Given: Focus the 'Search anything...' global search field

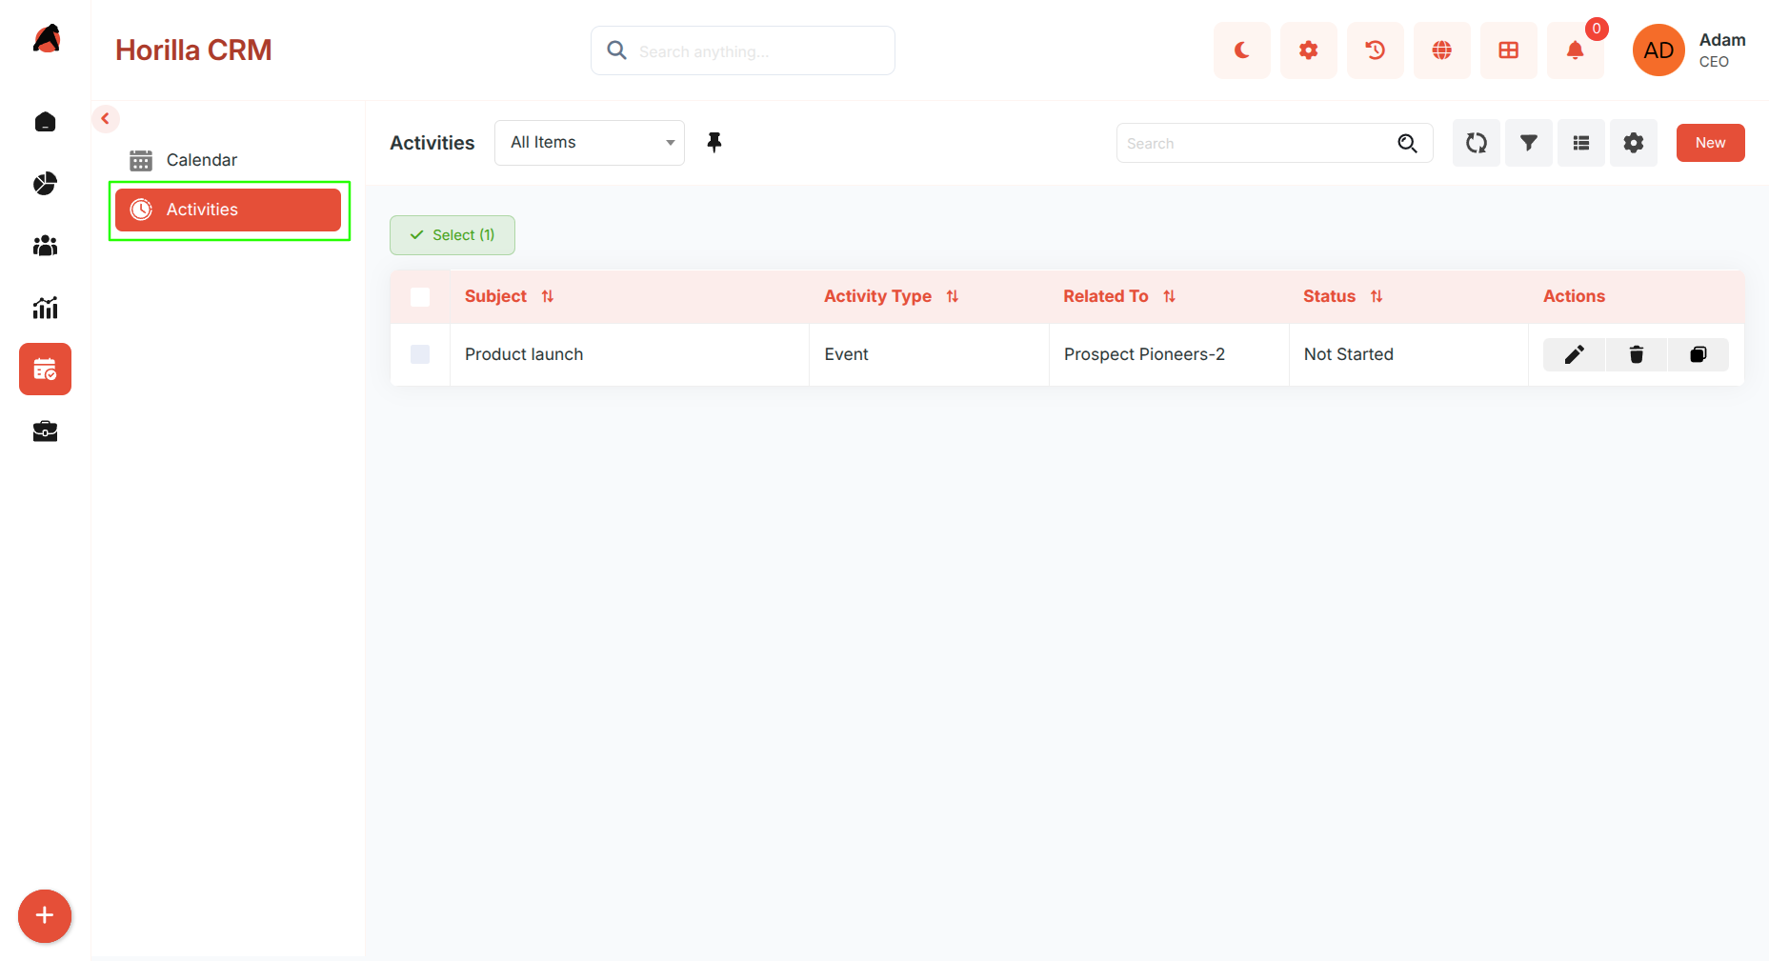Looking at the screenshot, I should coord(743,50).
